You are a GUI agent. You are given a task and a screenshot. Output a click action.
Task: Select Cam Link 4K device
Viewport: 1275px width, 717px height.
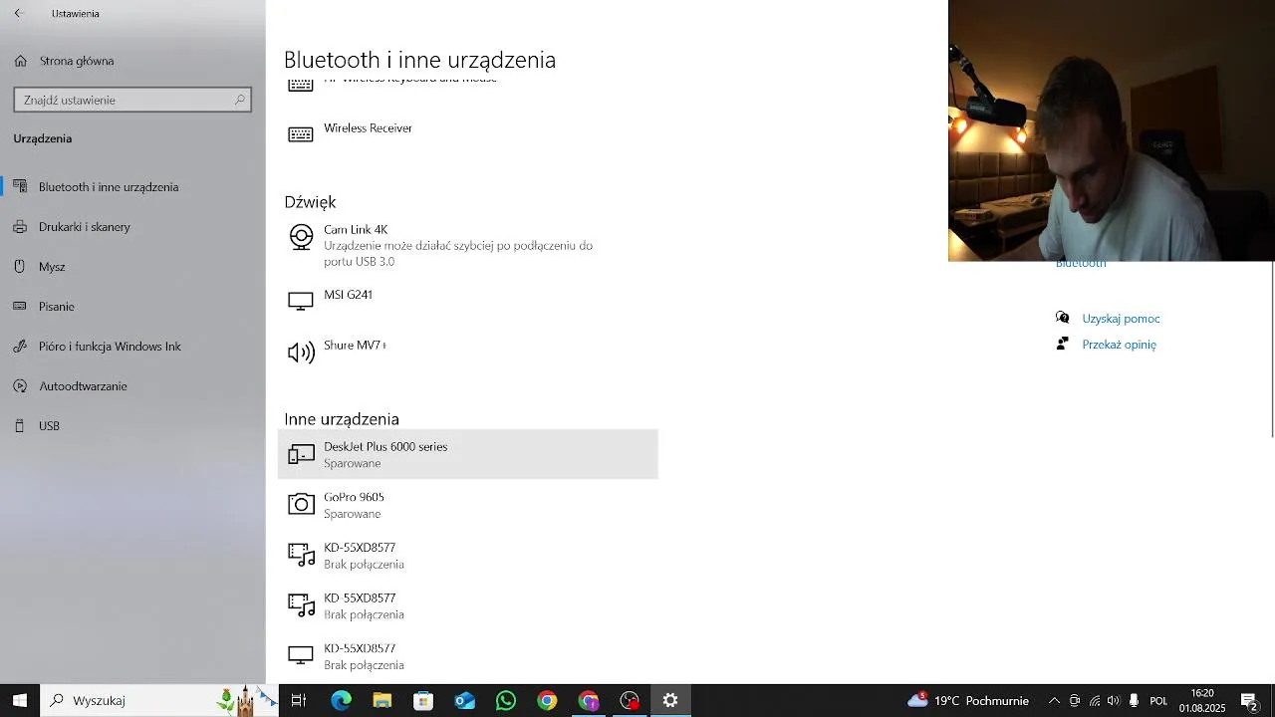coord(467,245)
